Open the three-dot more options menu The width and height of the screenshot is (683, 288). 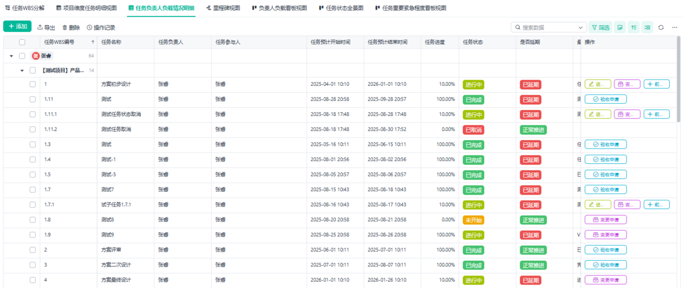pos(674,27)
